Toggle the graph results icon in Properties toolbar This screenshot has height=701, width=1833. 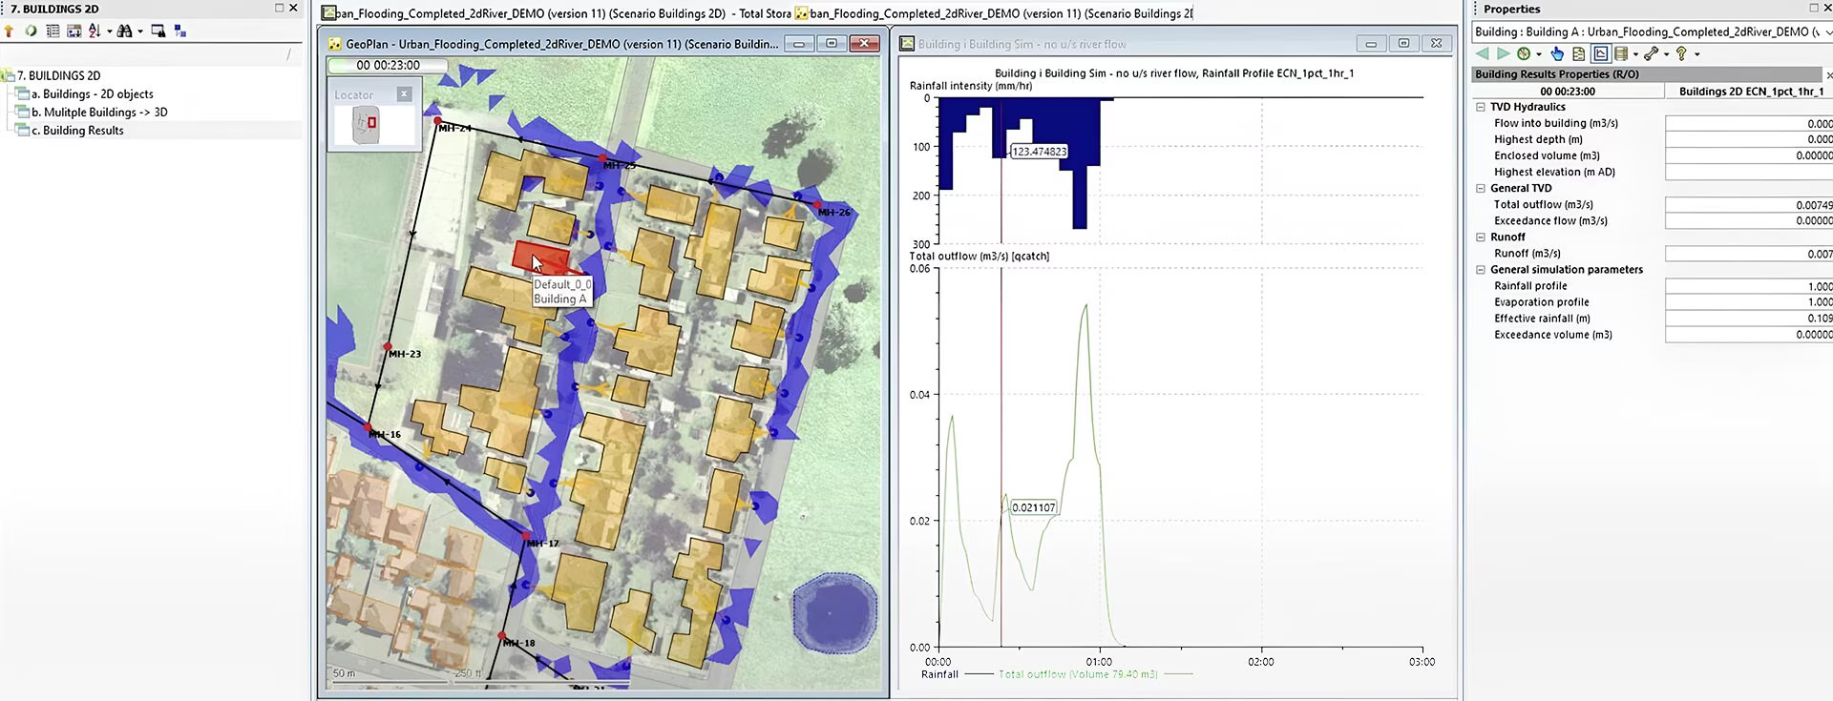tap(1600, 54)
